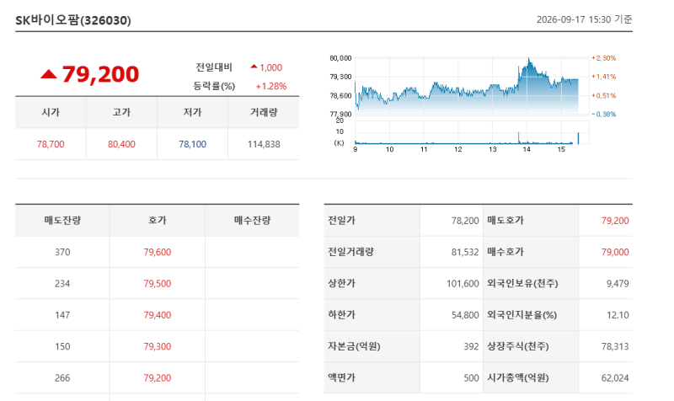
Task: Click the previous volume 81,532
Action: pos(465,252)
